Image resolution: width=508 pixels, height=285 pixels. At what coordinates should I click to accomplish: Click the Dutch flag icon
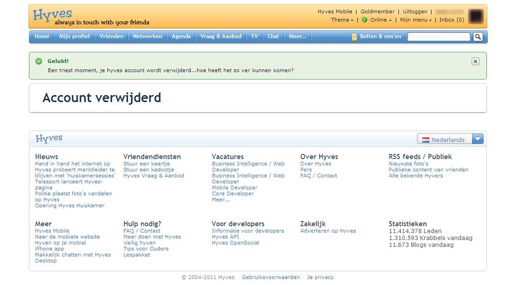(x=425, y=140)
